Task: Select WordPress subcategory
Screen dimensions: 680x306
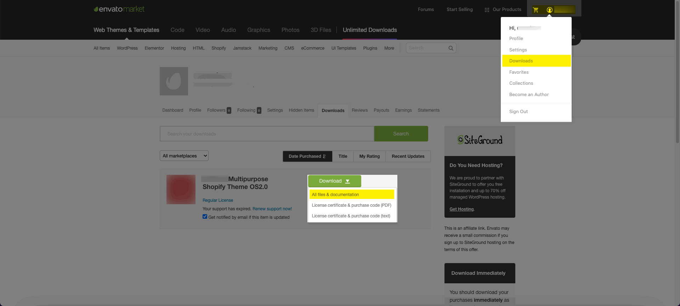Action: click(127, 48)
